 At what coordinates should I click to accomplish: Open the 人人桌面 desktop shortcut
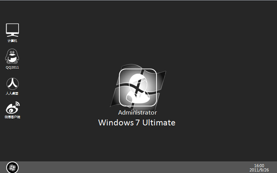[x=12, y=84]
